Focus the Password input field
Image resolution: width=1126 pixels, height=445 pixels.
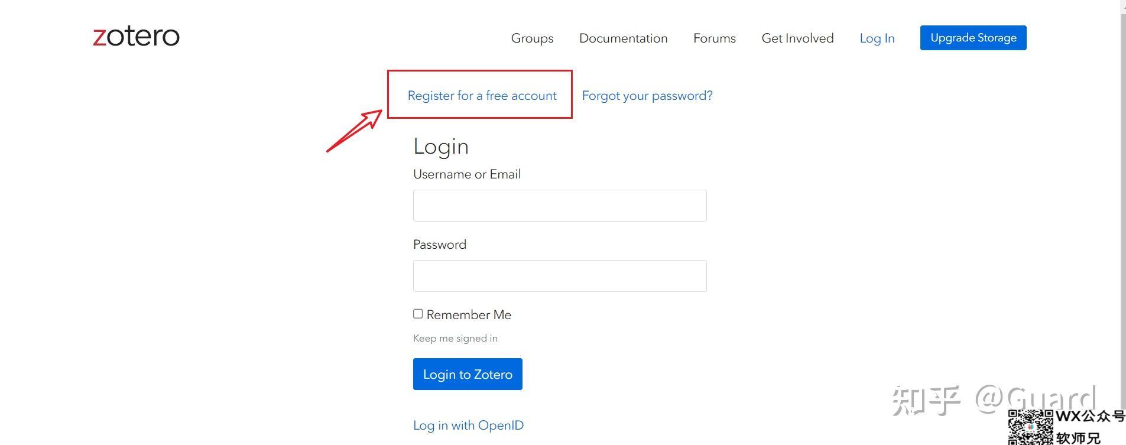(x=560, y=276)
